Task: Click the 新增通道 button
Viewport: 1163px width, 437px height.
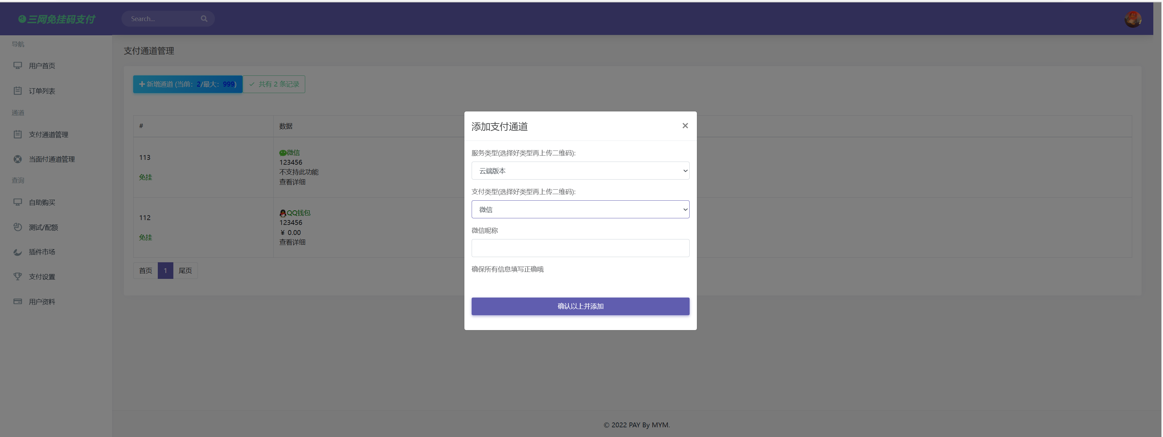Action: click(187, 84)
